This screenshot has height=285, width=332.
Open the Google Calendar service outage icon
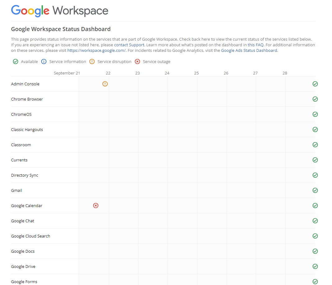(96, 206)
